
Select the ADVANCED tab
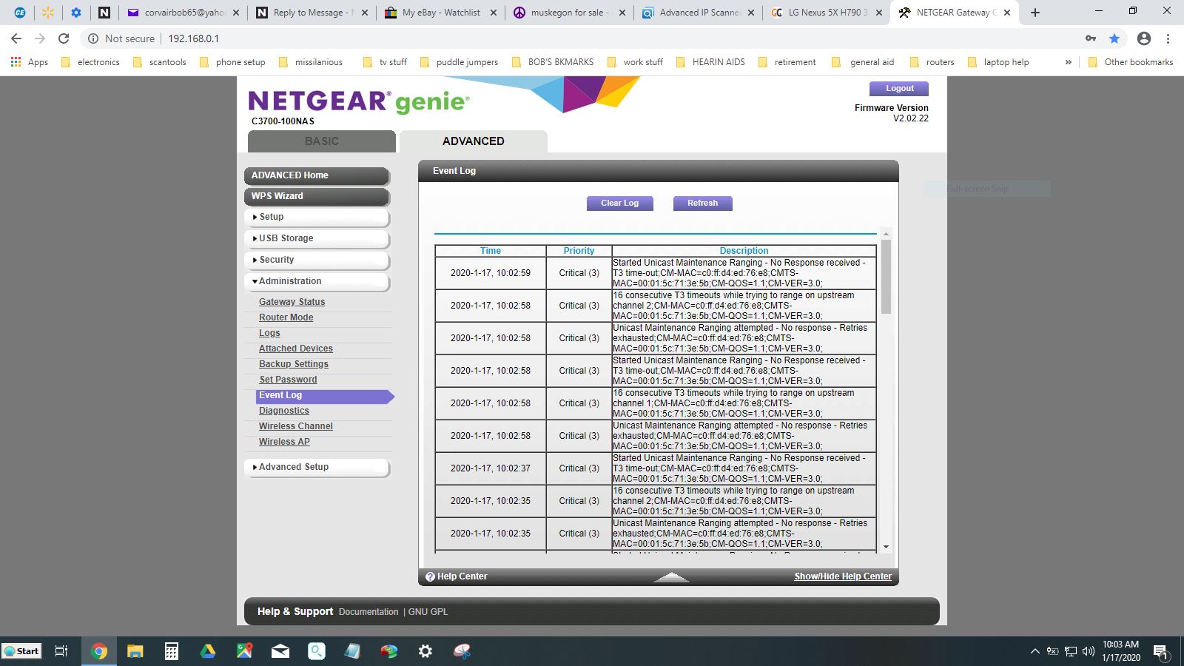(474, 141)
